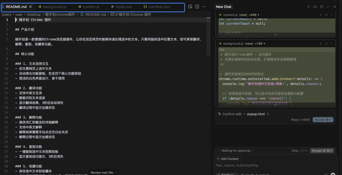Close the AI chat panel
The height and width of the screenshot is (175, 342).
pos(335,7)
